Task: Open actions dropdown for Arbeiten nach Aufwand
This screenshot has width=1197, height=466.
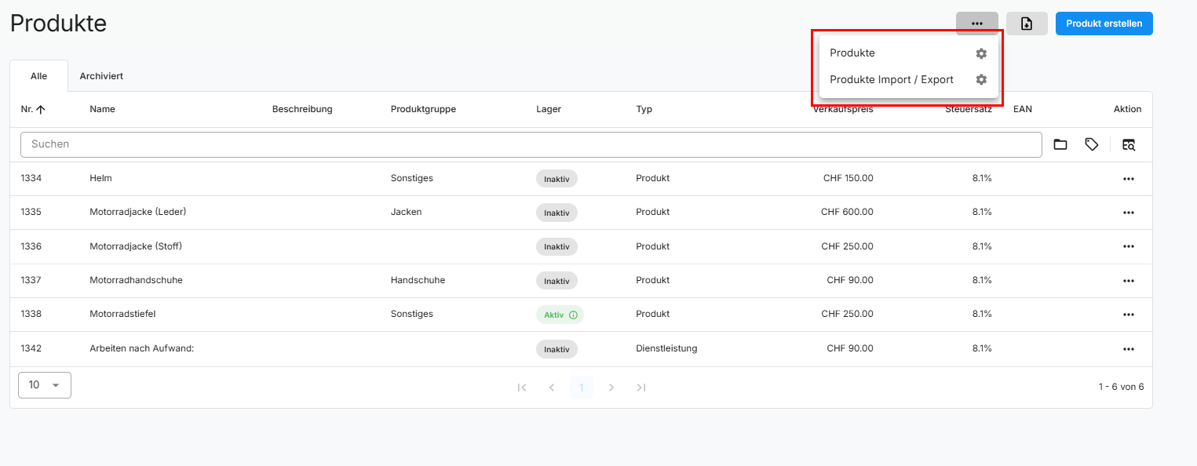Action: point(1128,349)
